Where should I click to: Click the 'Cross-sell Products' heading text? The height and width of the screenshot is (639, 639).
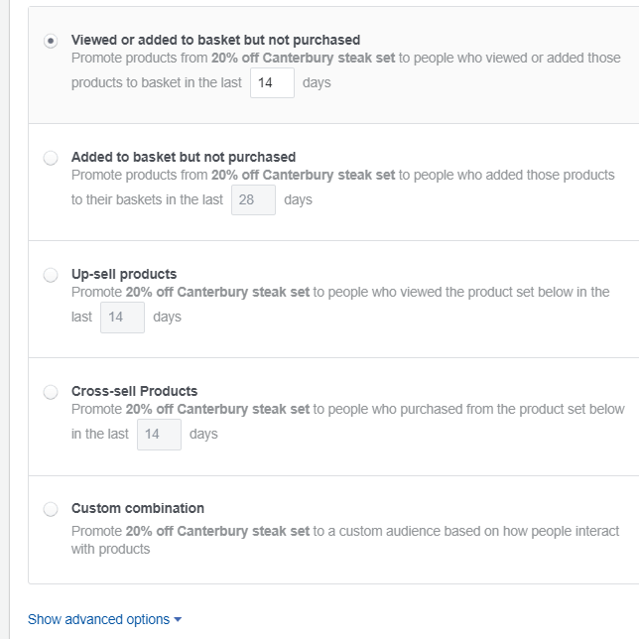pyautogui.click(x=134, y=391)
